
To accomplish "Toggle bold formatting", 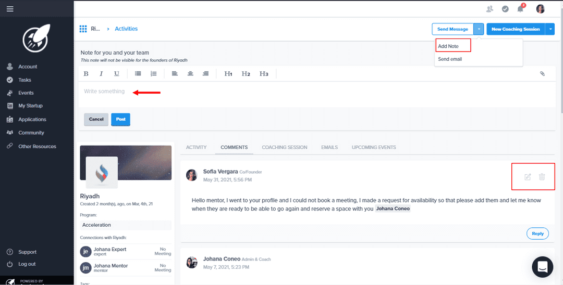I will point(86,74).
